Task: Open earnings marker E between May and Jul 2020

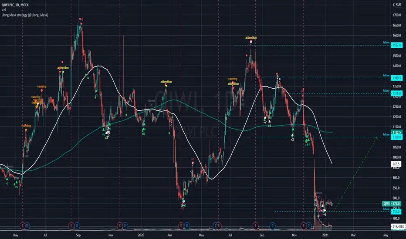Action: (219, 226)
